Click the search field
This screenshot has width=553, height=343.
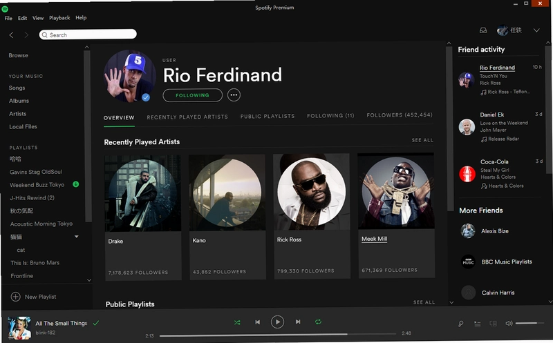[88, 35]
